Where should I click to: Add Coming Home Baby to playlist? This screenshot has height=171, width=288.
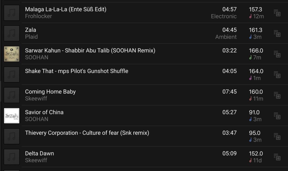point(277,95)
